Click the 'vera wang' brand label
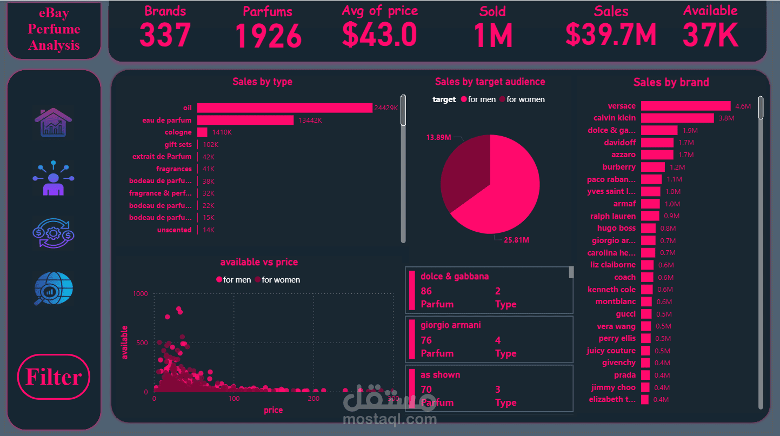 616,326
